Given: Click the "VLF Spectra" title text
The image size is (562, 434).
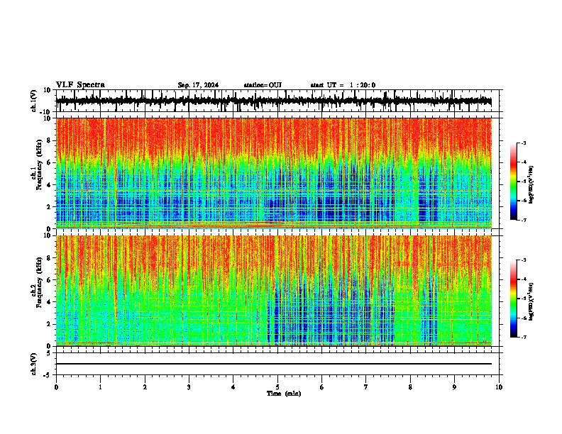Looking at the screenshot, I should tap(80, 85).
